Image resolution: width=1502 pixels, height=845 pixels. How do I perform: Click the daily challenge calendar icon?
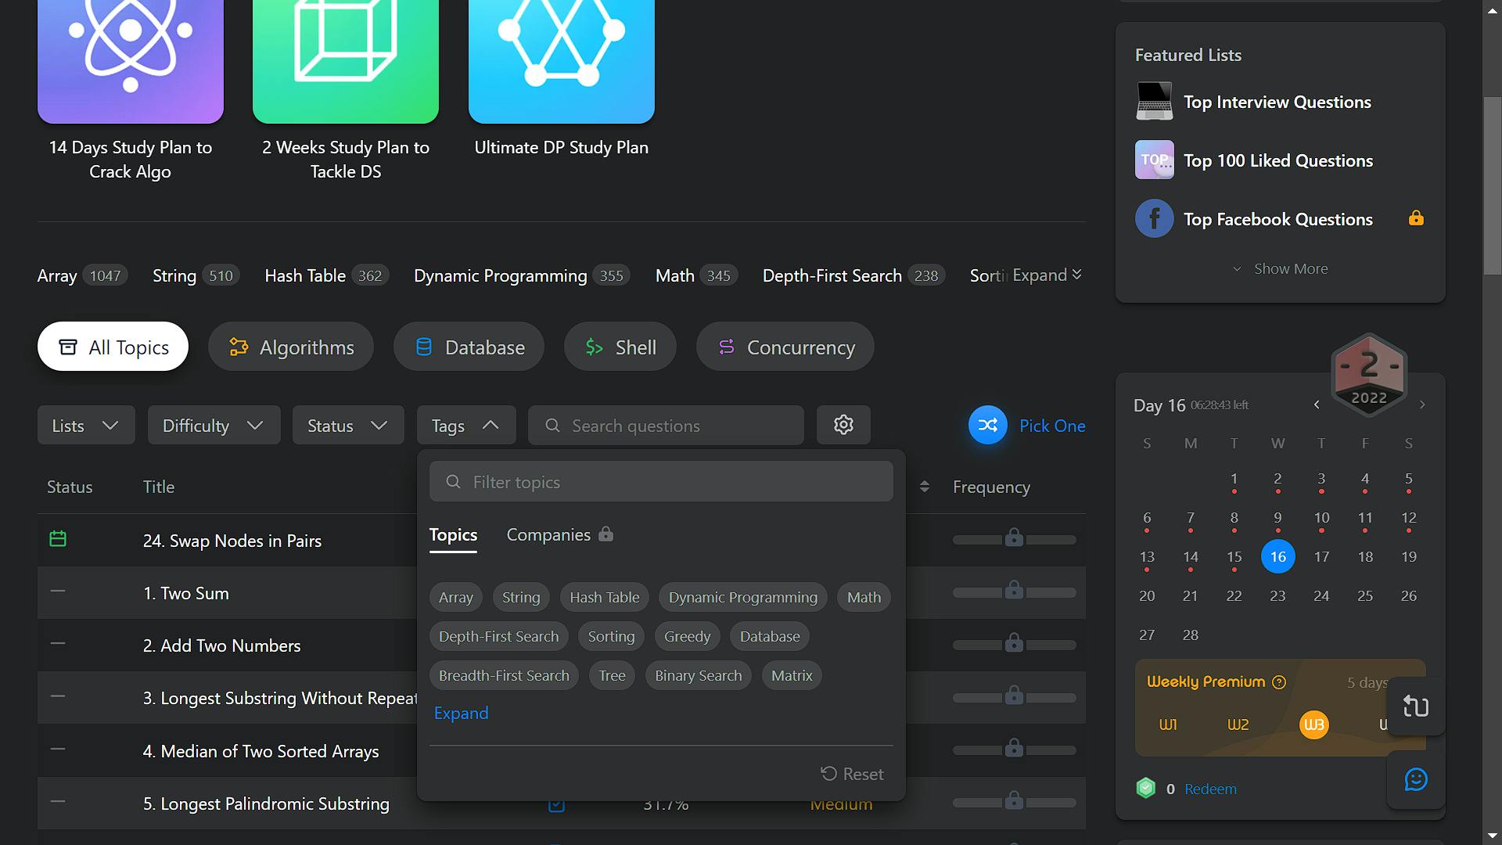(58, 538)
